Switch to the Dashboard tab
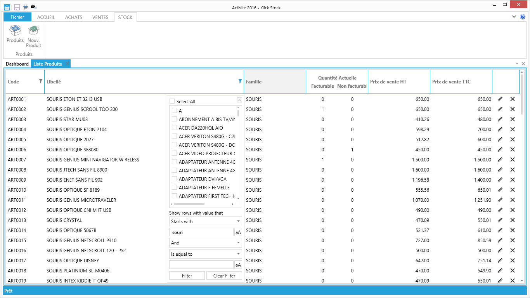 17,64
